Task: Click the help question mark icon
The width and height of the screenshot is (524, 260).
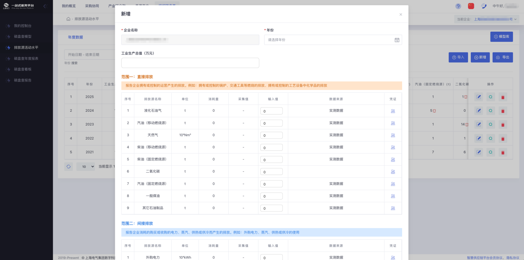Action: [458, 6]
